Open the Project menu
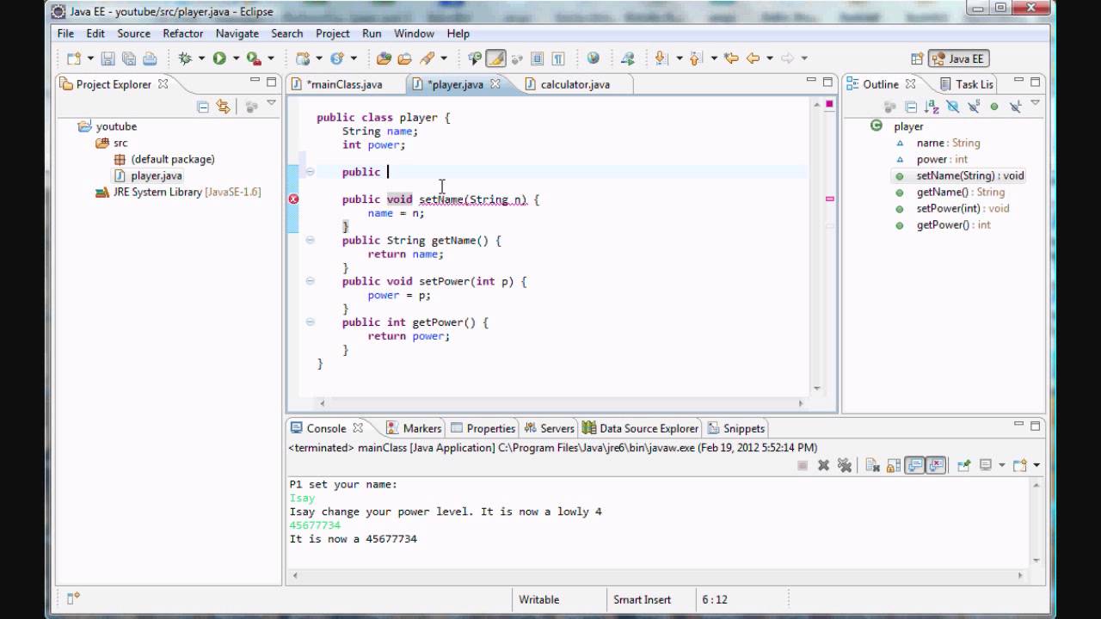 tap(332, 34)
